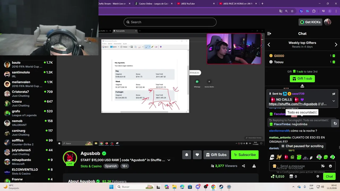Open nemob VALORANT channel in sidebar
The height and width of the screenshot is (191, 340).
click(x=28, y=123)
